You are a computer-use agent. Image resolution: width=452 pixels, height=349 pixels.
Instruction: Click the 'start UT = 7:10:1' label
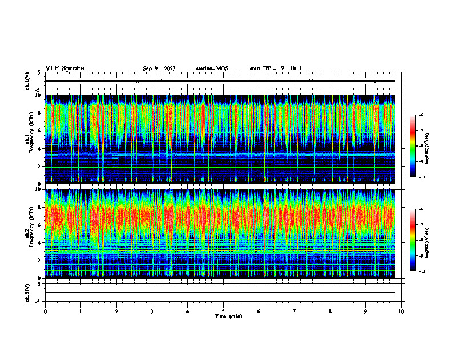point(276,68)
